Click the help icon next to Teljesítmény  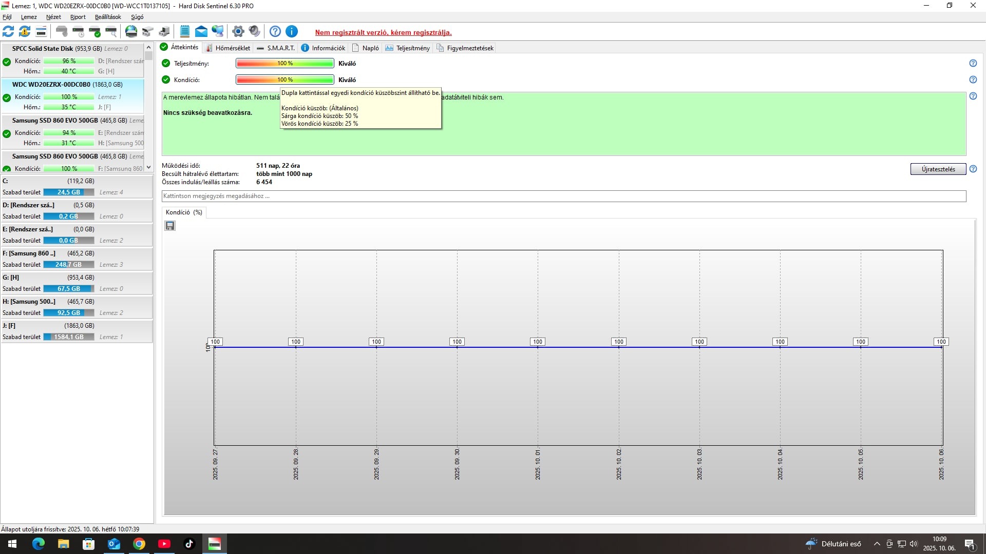pos(973,64)
